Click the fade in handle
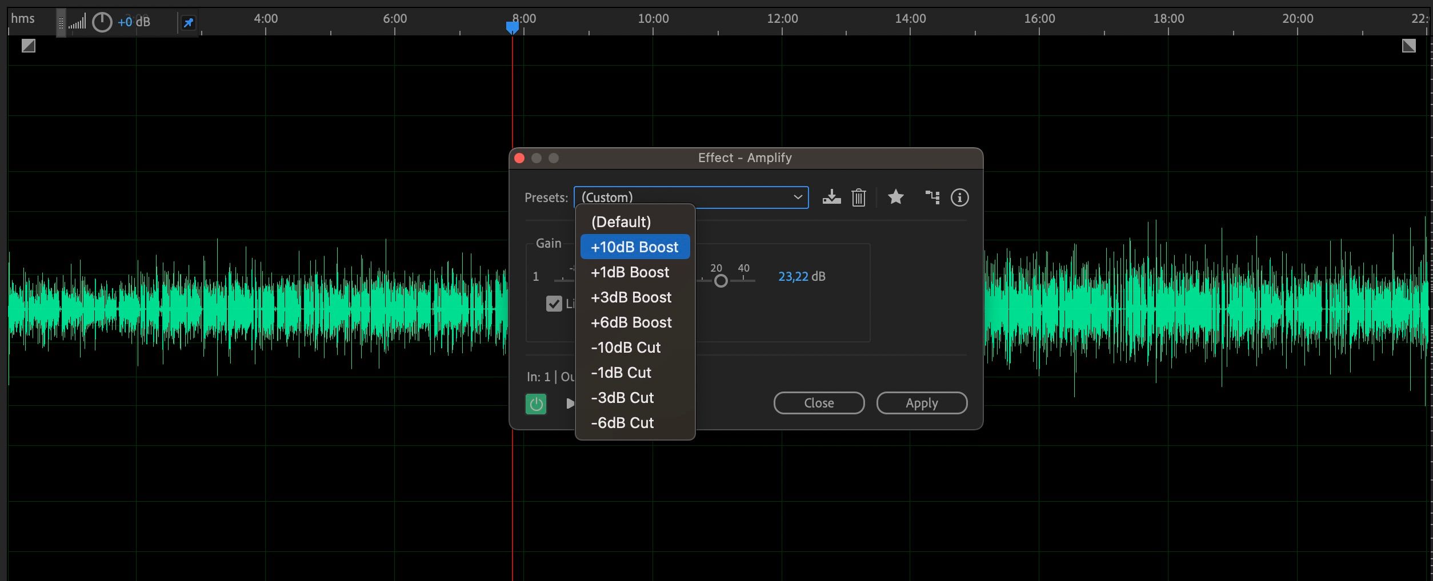 click(28, 46)
